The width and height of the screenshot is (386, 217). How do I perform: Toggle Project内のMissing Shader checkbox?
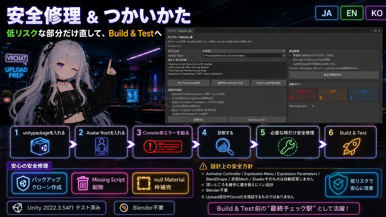pos(170,98)
